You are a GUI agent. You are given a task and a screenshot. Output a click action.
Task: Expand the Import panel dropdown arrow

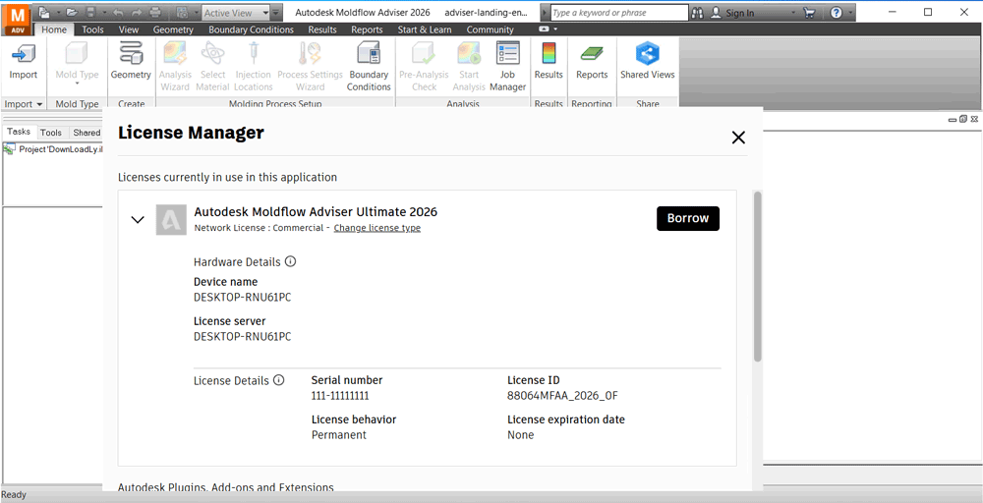tap(39, 104)
